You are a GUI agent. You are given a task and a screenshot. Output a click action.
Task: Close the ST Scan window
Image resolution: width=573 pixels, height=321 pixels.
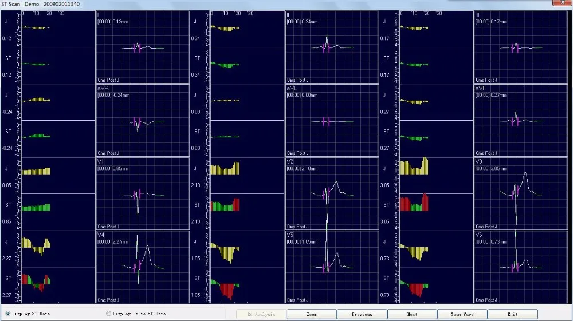pyautogui.click(x=562, y=4)
